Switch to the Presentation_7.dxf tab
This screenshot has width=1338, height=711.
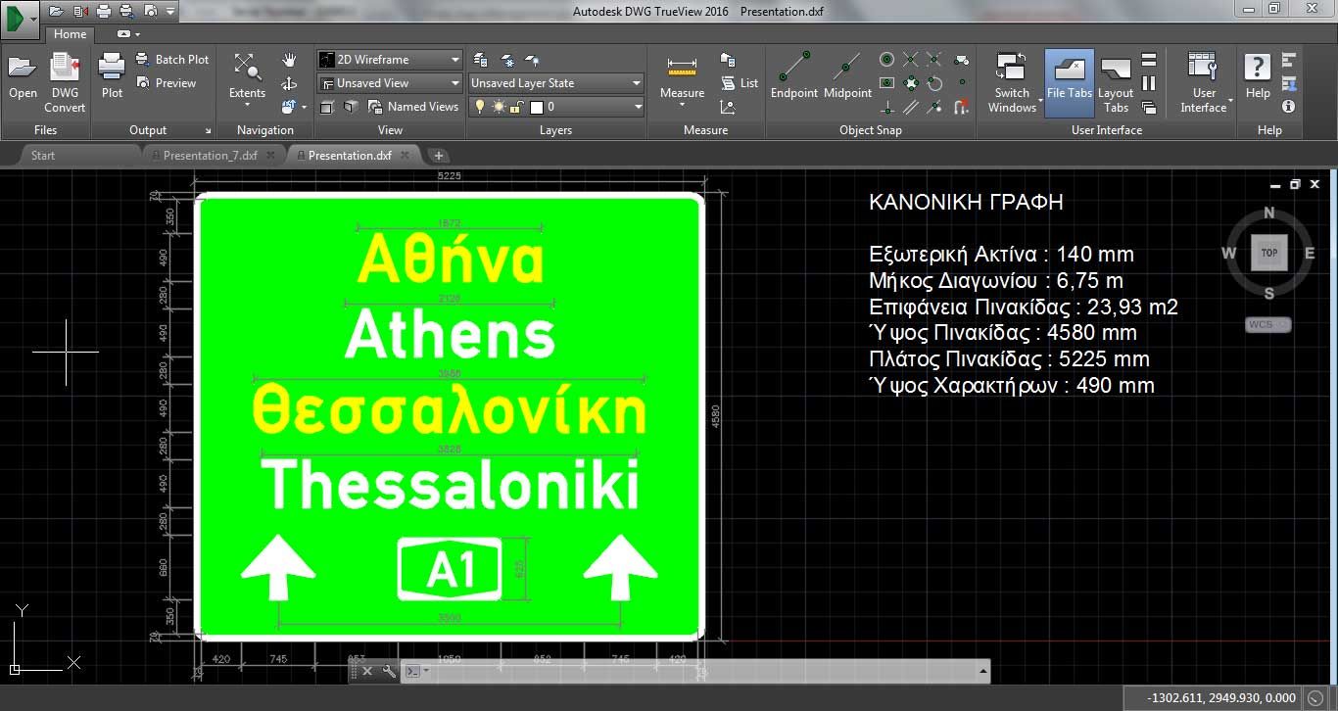(210, 155)
